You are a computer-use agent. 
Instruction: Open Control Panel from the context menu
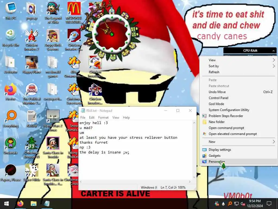[238, 98]
